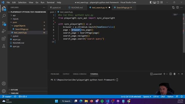Open the Testing flask view
The height and width of the screenshot is (104, 185).
pyautogui.click(x=4, y=46)
